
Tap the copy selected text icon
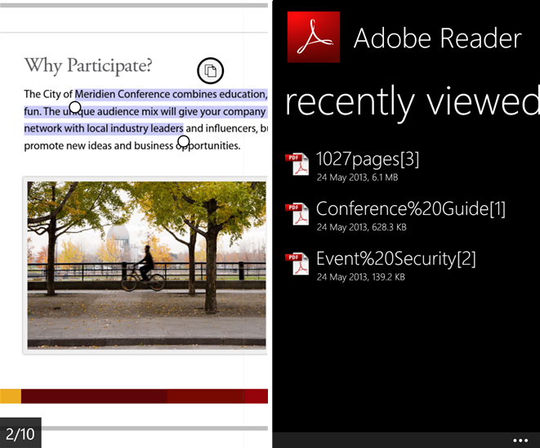[x=210, y=70]
